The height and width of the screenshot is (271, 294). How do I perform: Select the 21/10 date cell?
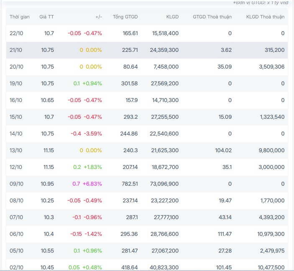pos(16,50)
